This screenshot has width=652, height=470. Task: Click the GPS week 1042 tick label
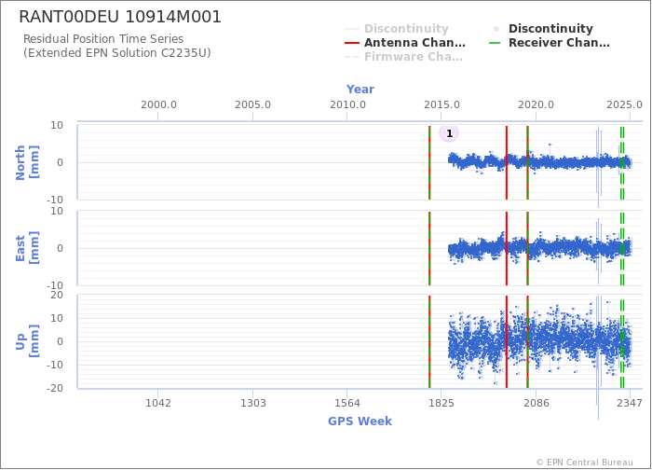click(x=158, y=403)
